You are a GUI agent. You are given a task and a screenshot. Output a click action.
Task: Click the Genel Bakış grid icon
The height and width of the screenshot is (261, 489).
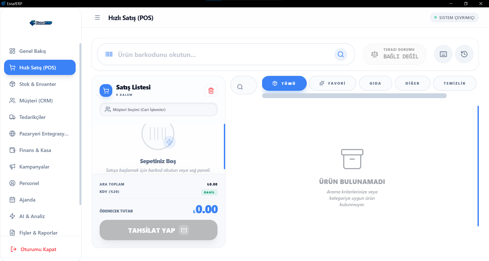pyautogui.click(x=12, y=51)
